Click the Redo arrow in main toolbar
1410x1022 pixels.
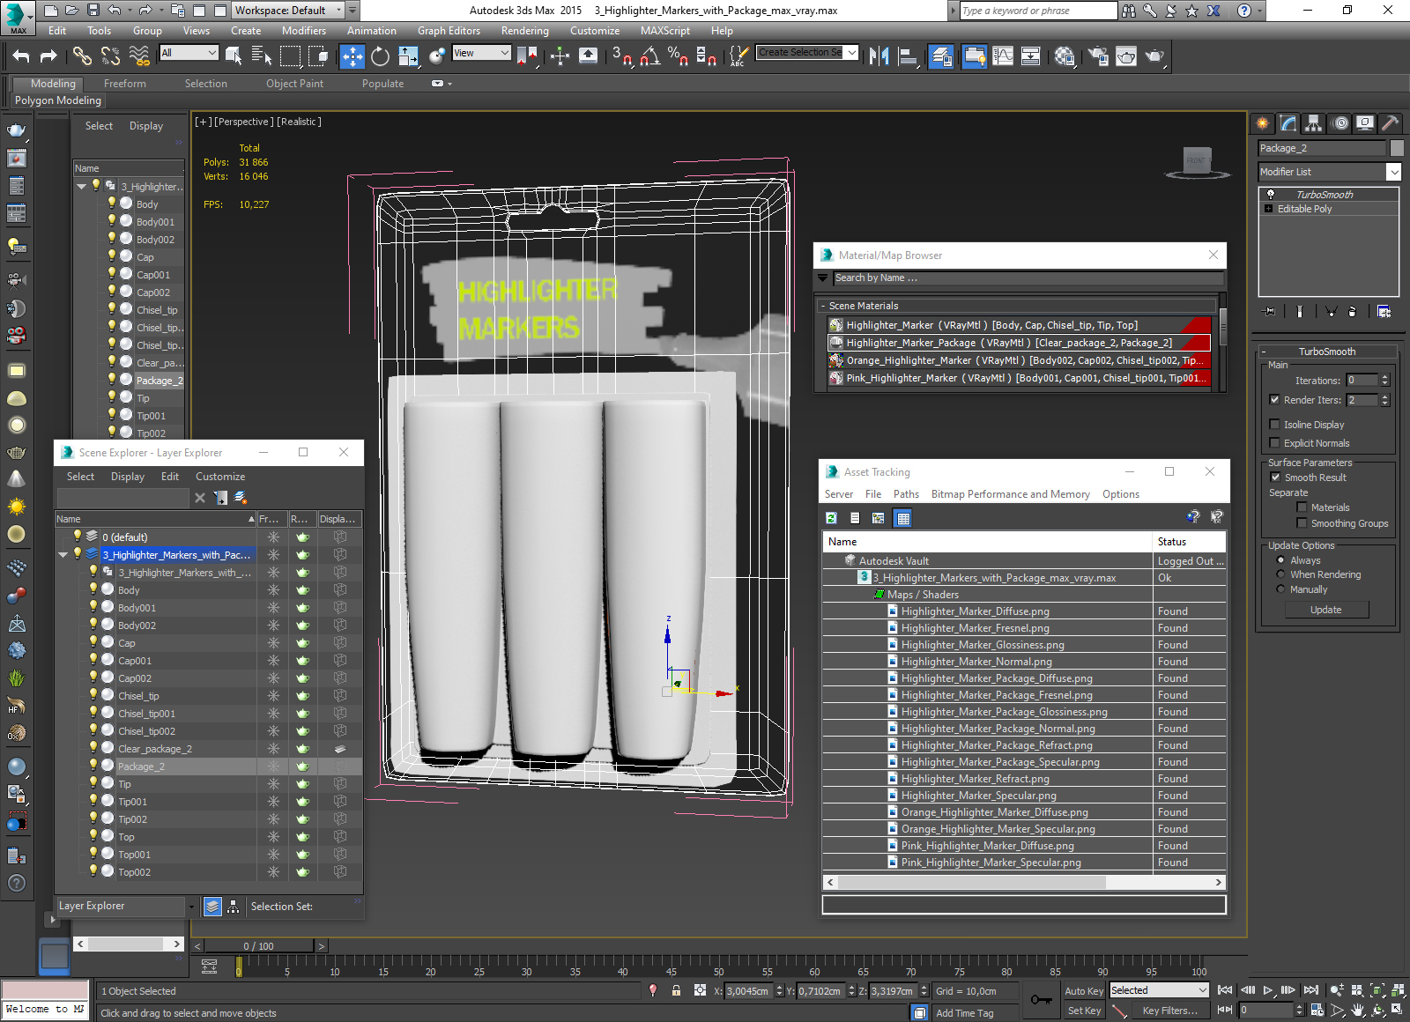49,56
